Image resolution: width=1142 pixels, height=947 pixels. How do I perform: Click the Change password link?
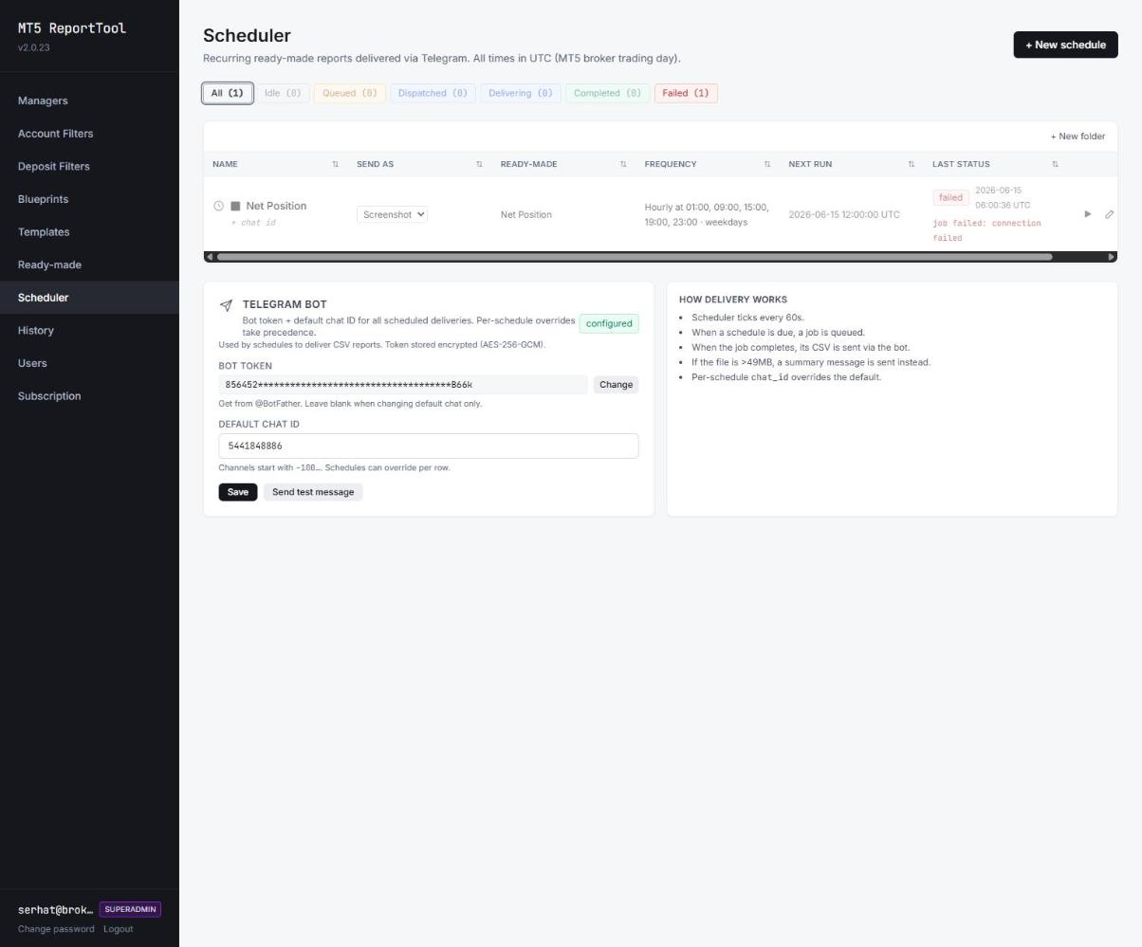[56, 929]
